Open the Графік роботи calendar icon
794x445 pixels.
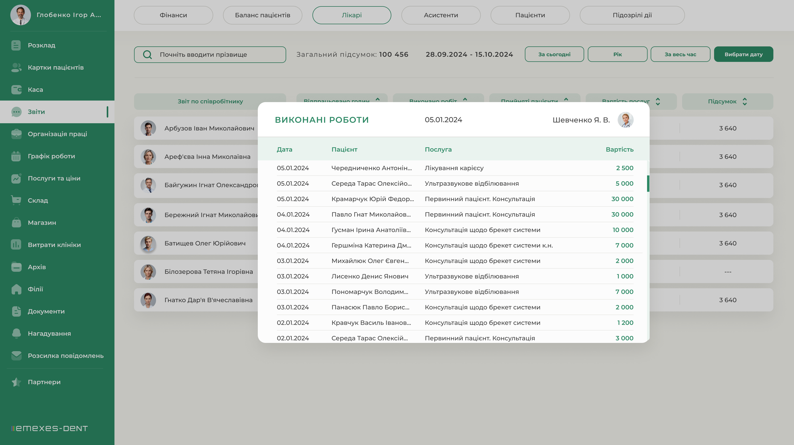(x=16, y=156)
